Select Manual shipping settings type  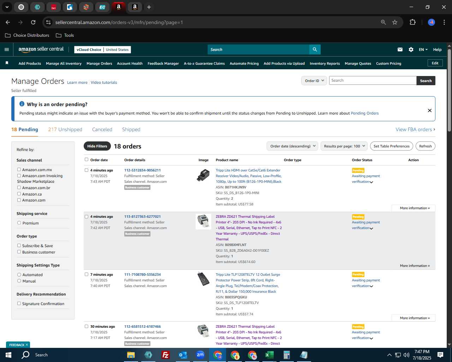(19, 281)
